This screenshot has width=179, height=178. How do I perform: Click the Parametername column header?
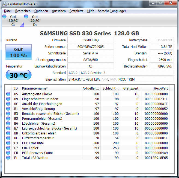50,88
